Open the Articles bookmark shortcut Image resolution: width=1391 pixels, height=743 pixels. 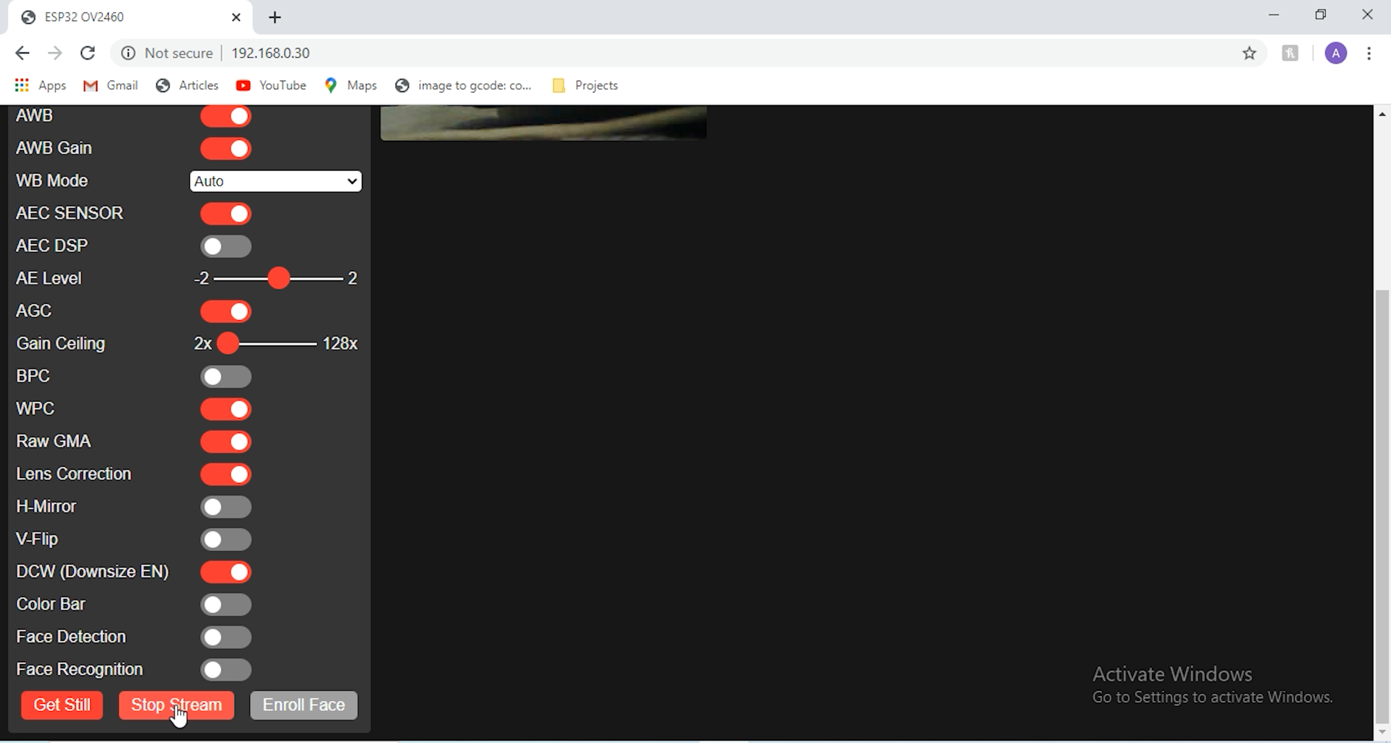coord(187,85)
